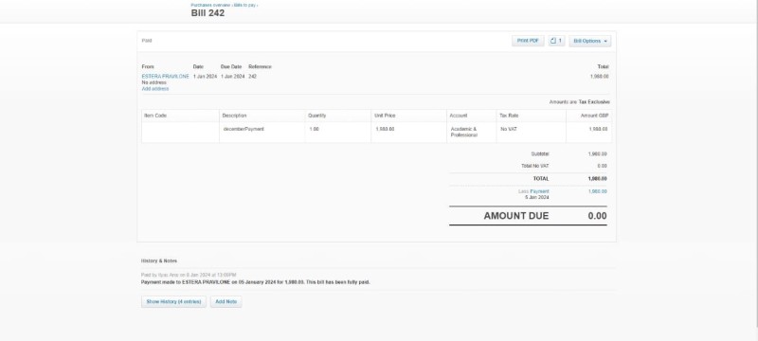758x341 pixels.
Task: Click the Tax Exclusive amounts label
Action: pos(594,102)
